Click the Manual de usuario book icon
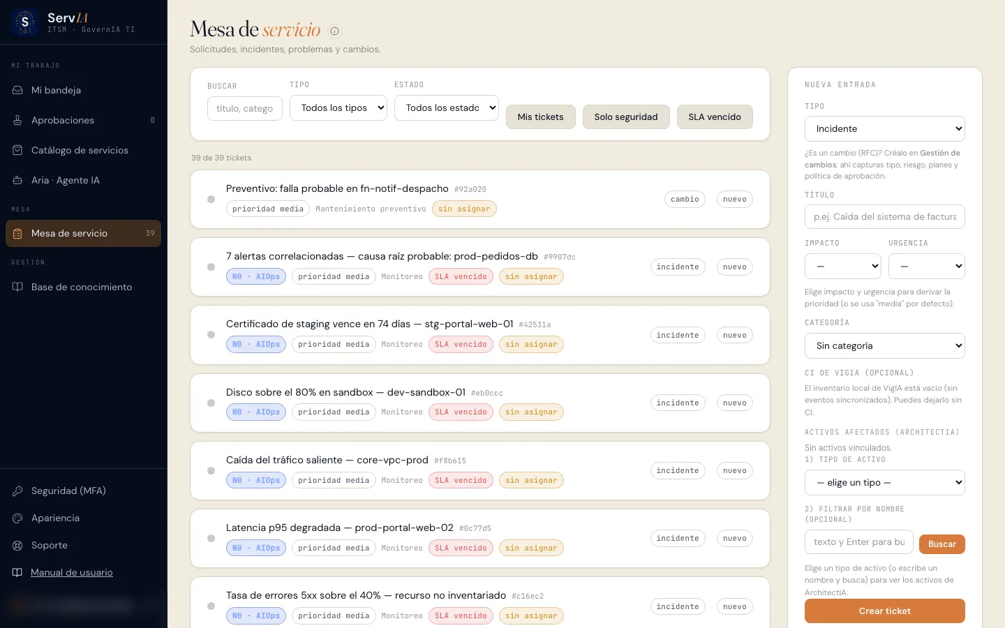 tap(17, 572)
